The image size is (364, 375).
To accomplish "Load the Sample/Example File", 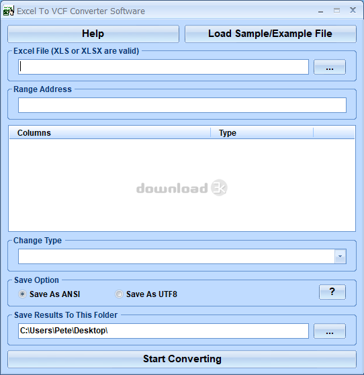I will pyautogui.click(x=270, y=34).
